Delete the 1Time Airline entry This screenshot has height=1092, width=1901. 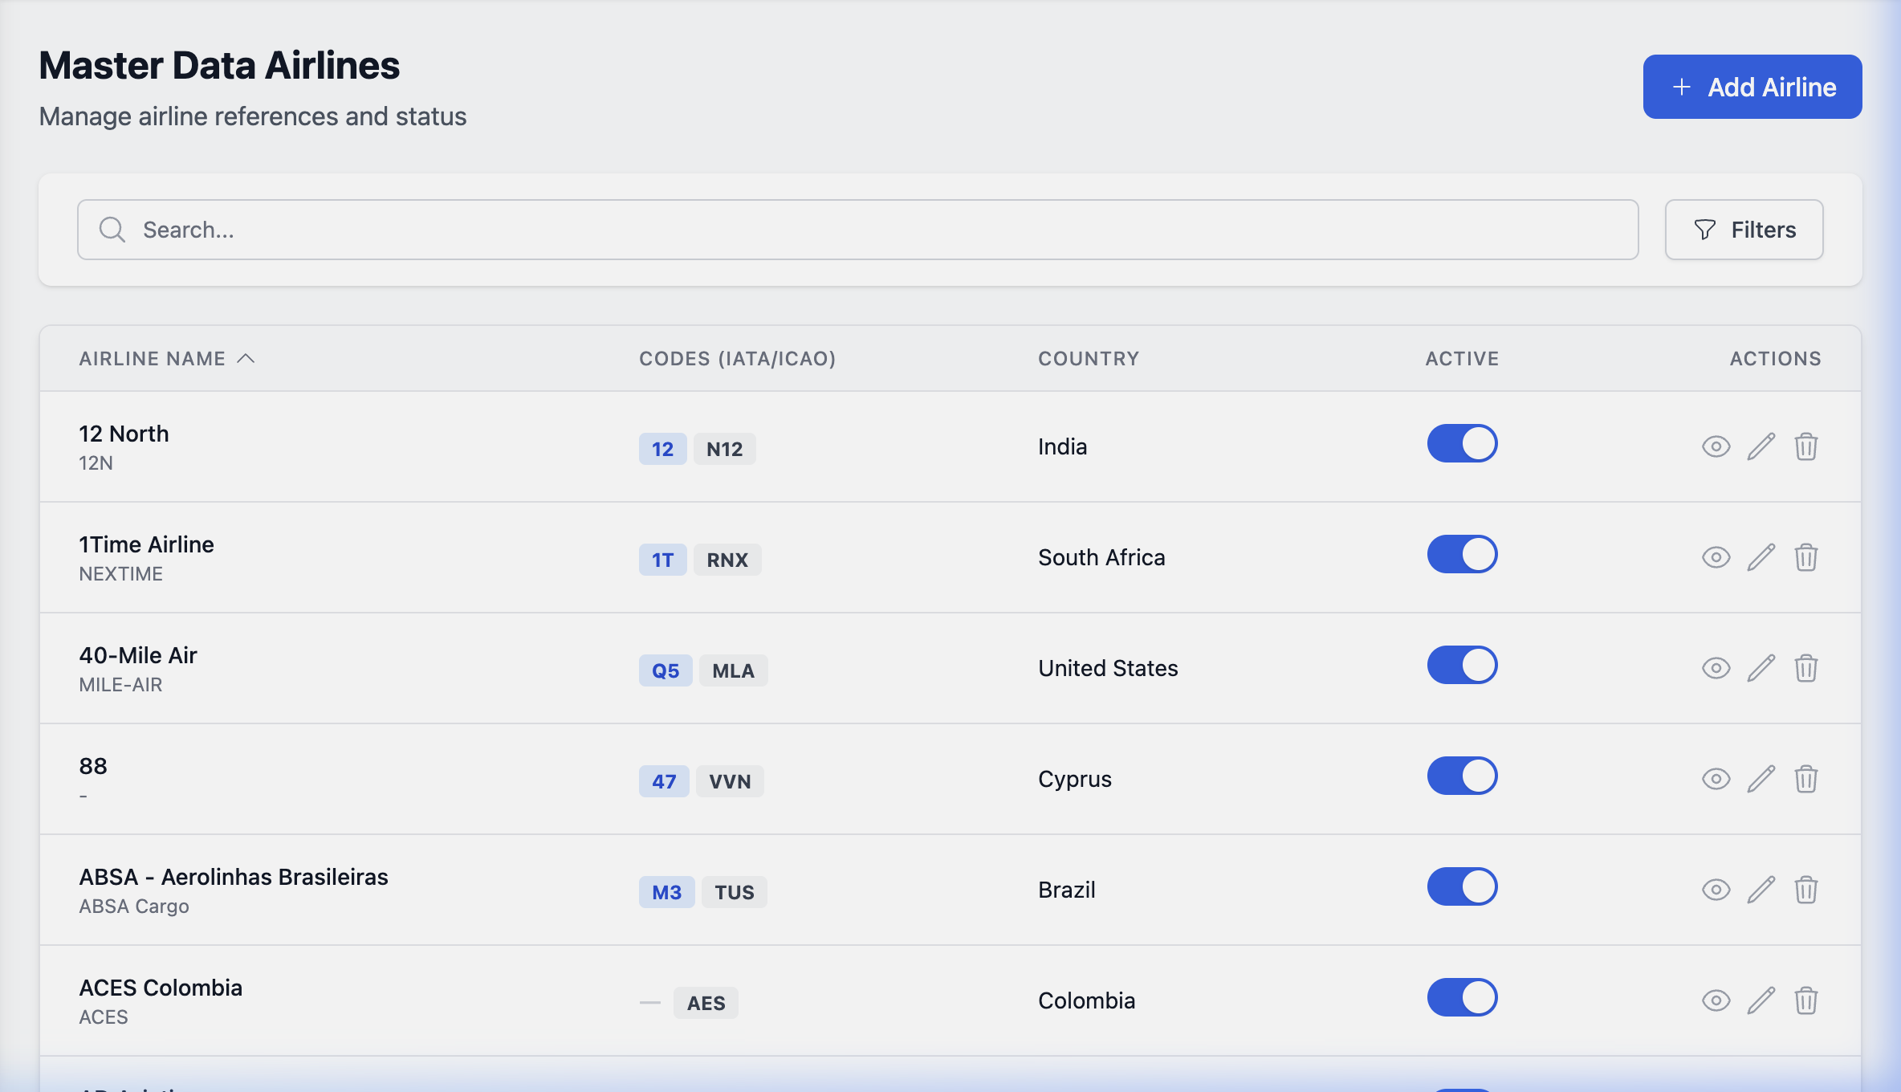pos(1806,557)
